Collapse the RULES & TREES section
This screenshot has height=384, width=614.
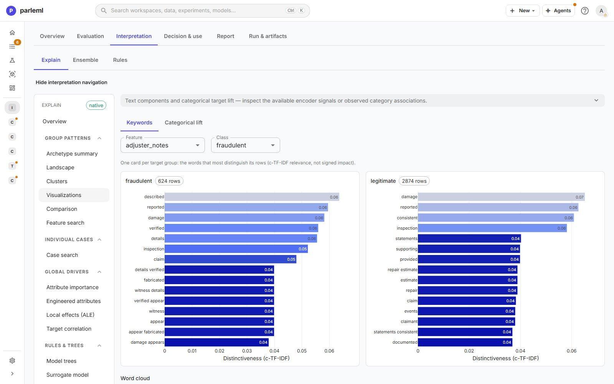(x=99, y=346)
